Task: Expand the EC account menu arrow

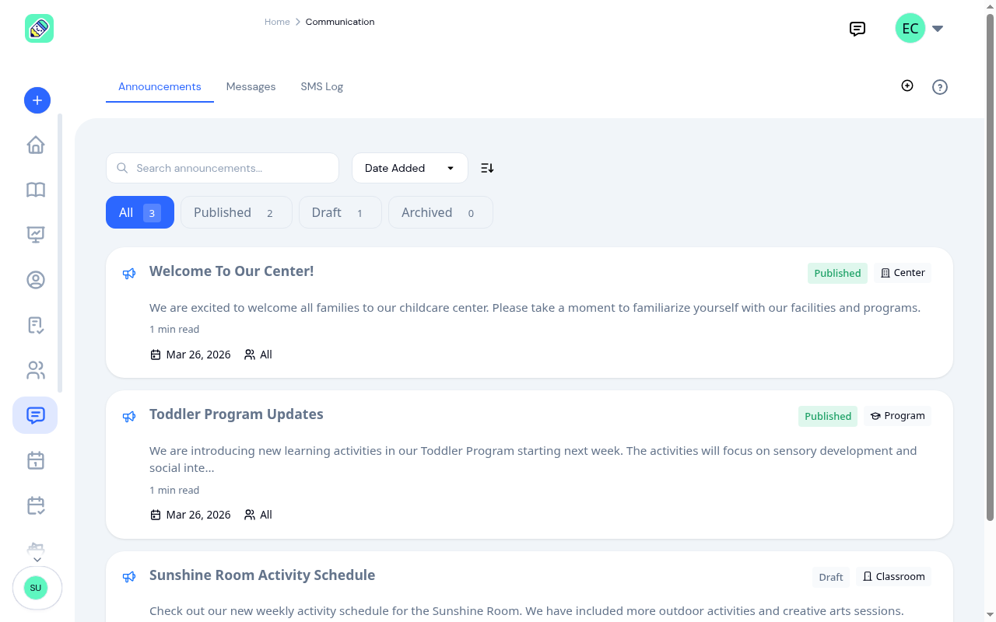Action: (938, 29)
